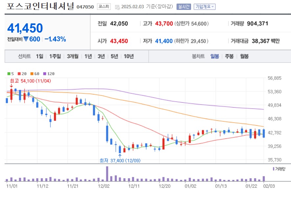
Task: Switch to 주봉 candlestick chart
Action: (229, 56)
